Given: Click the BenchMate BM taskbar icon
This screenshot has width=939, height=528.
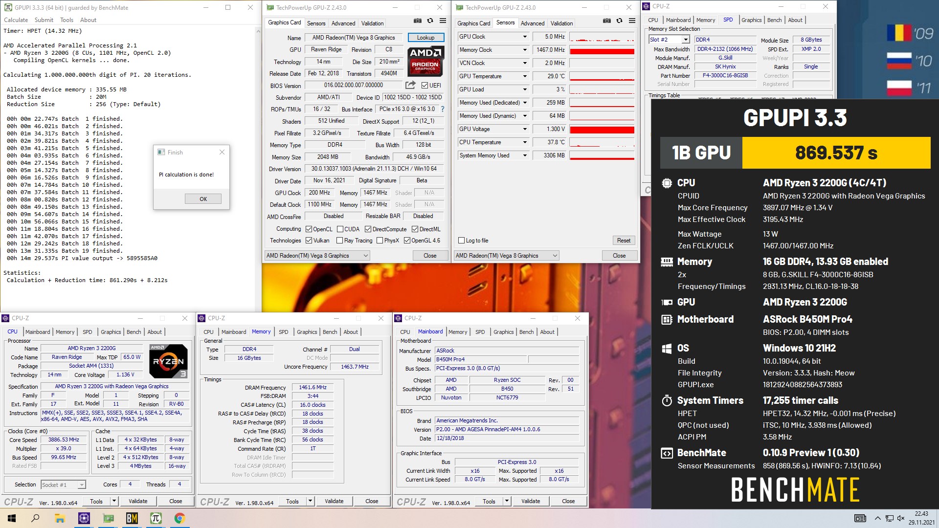Looking at the screenshot, I should 132,518.
